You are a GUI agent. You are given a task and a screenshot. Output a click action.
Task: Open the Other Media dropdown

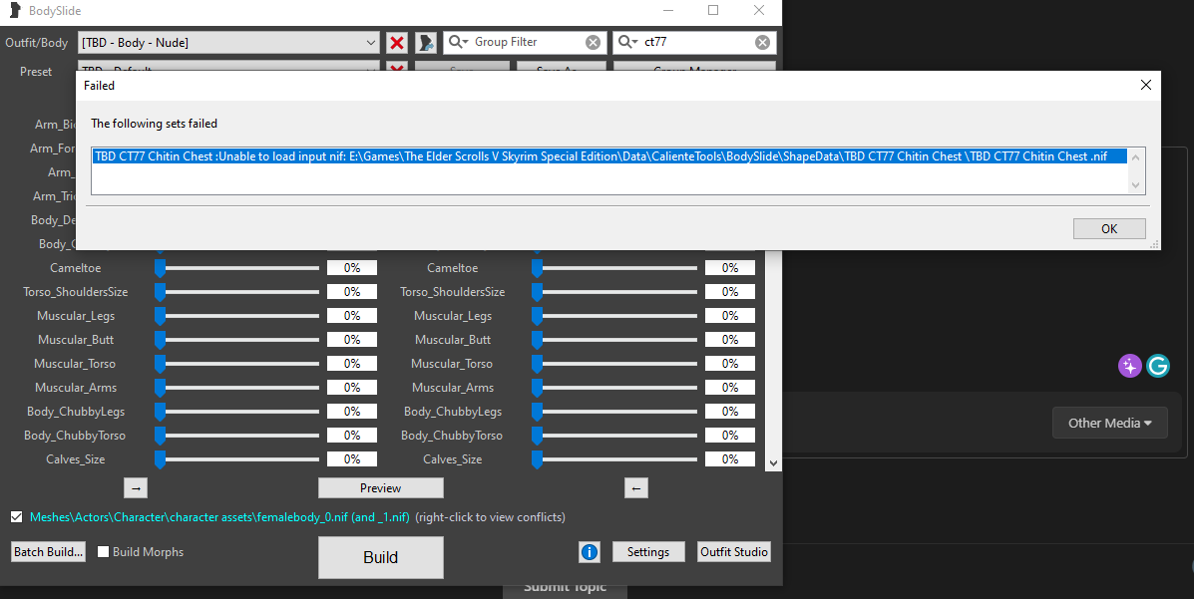1109,424
